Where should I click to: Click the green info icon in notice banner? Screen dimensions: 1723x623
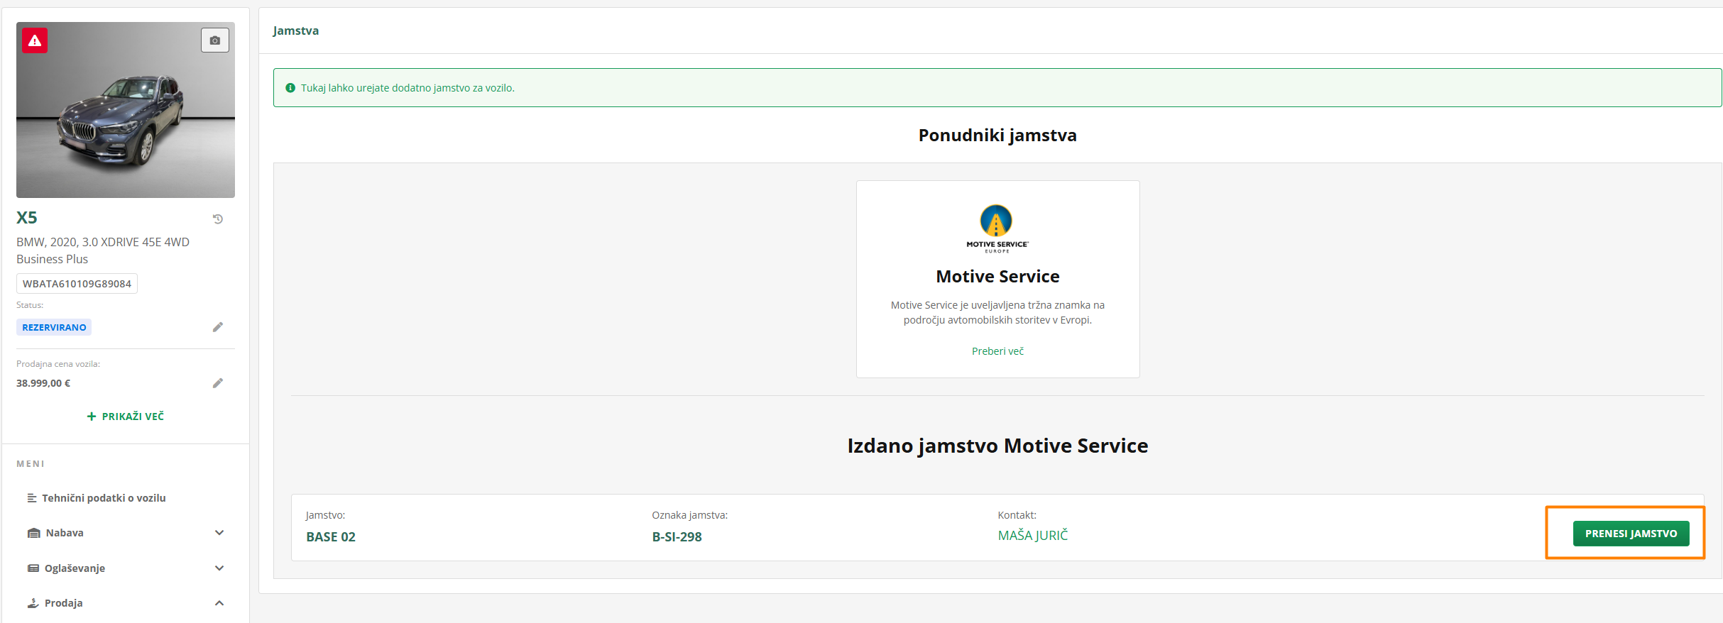click(290, 88)
